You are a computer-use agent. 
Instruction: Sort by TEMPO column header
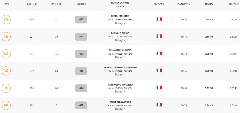[209, 5]
